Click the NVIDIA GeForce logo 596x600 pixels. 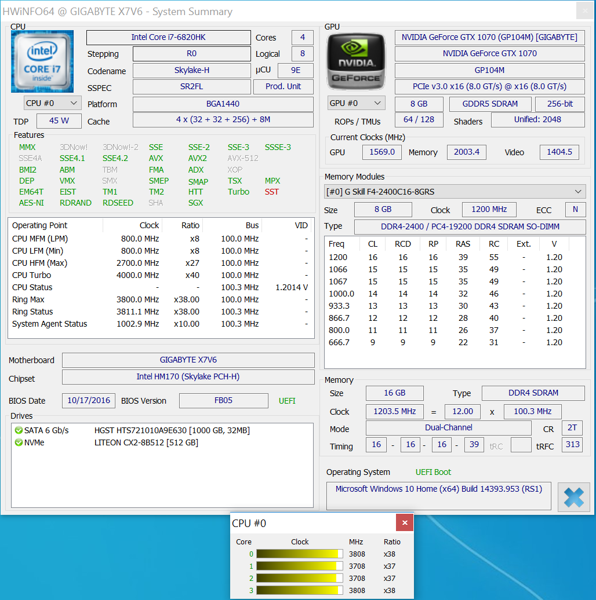tap(356, 61)
